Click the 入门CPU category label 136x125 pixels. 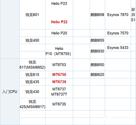point(10,92)
